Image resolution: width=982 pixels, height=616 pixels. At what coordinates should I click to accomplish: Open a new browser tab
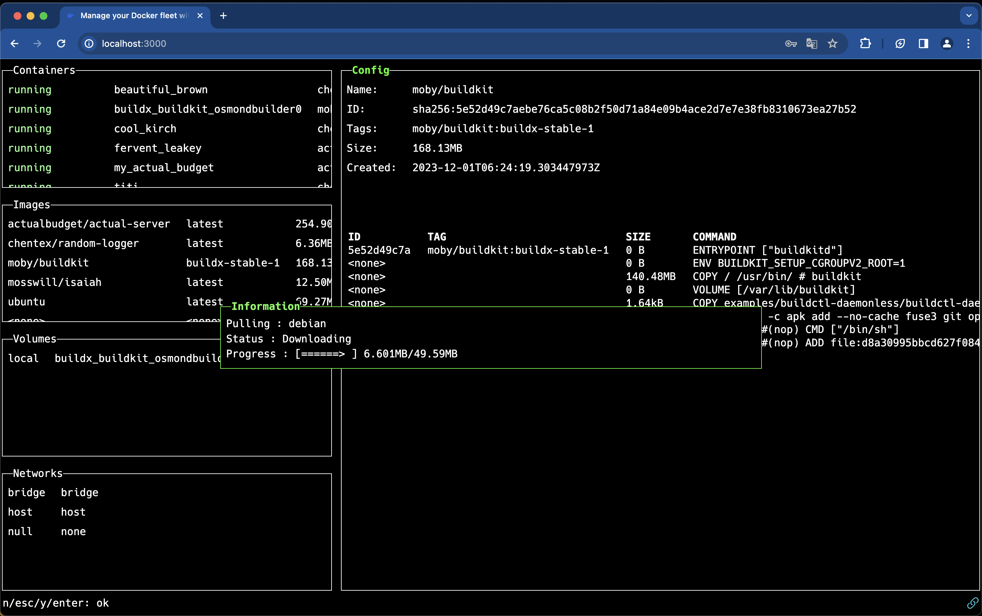point(223,16)
